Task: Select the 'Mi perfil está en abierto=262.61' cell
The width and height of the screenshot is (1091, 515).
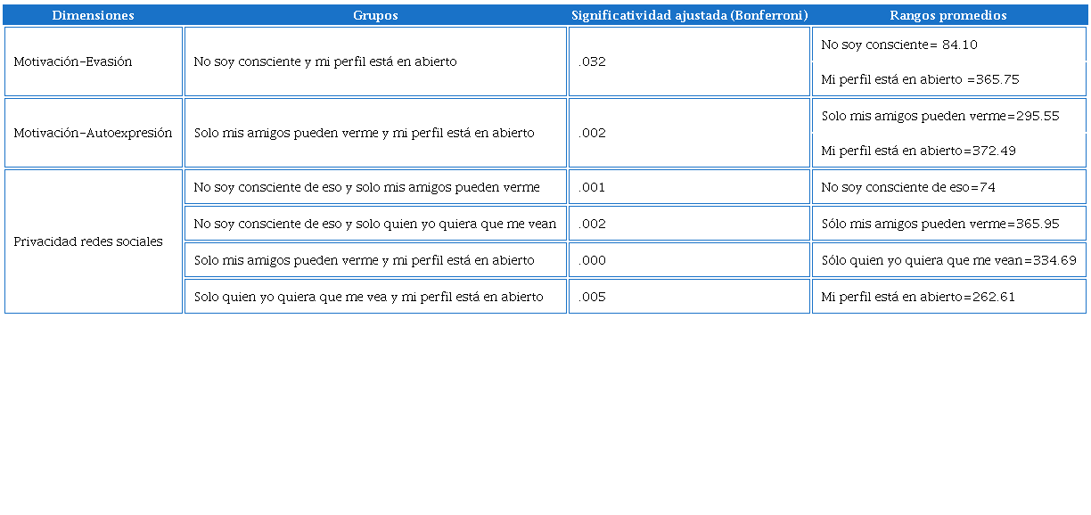Action: coord(918,297)
